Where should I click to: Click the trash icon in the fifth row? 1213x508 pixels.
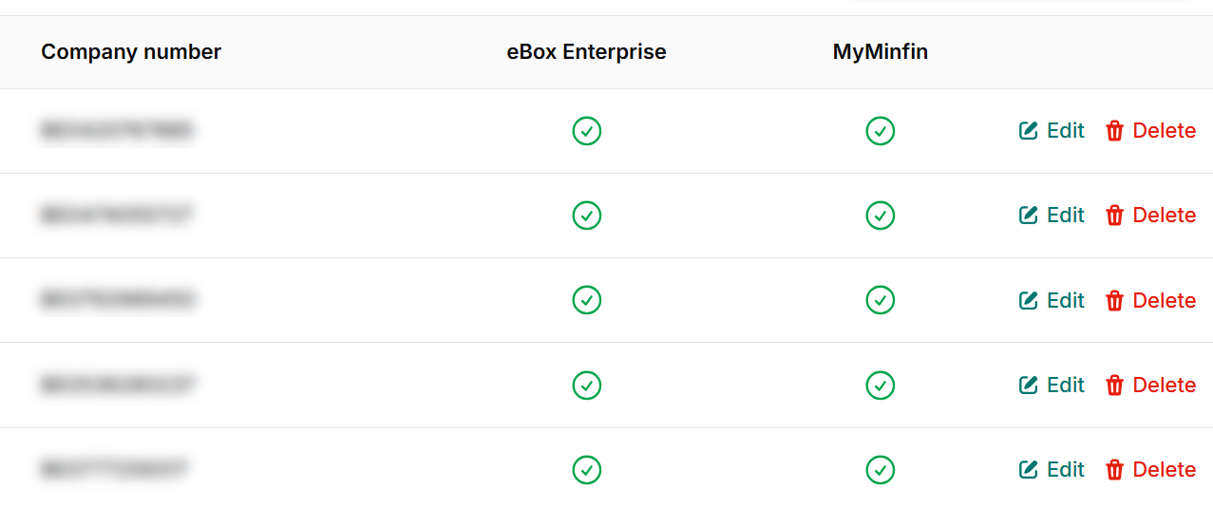[1114, 470]
